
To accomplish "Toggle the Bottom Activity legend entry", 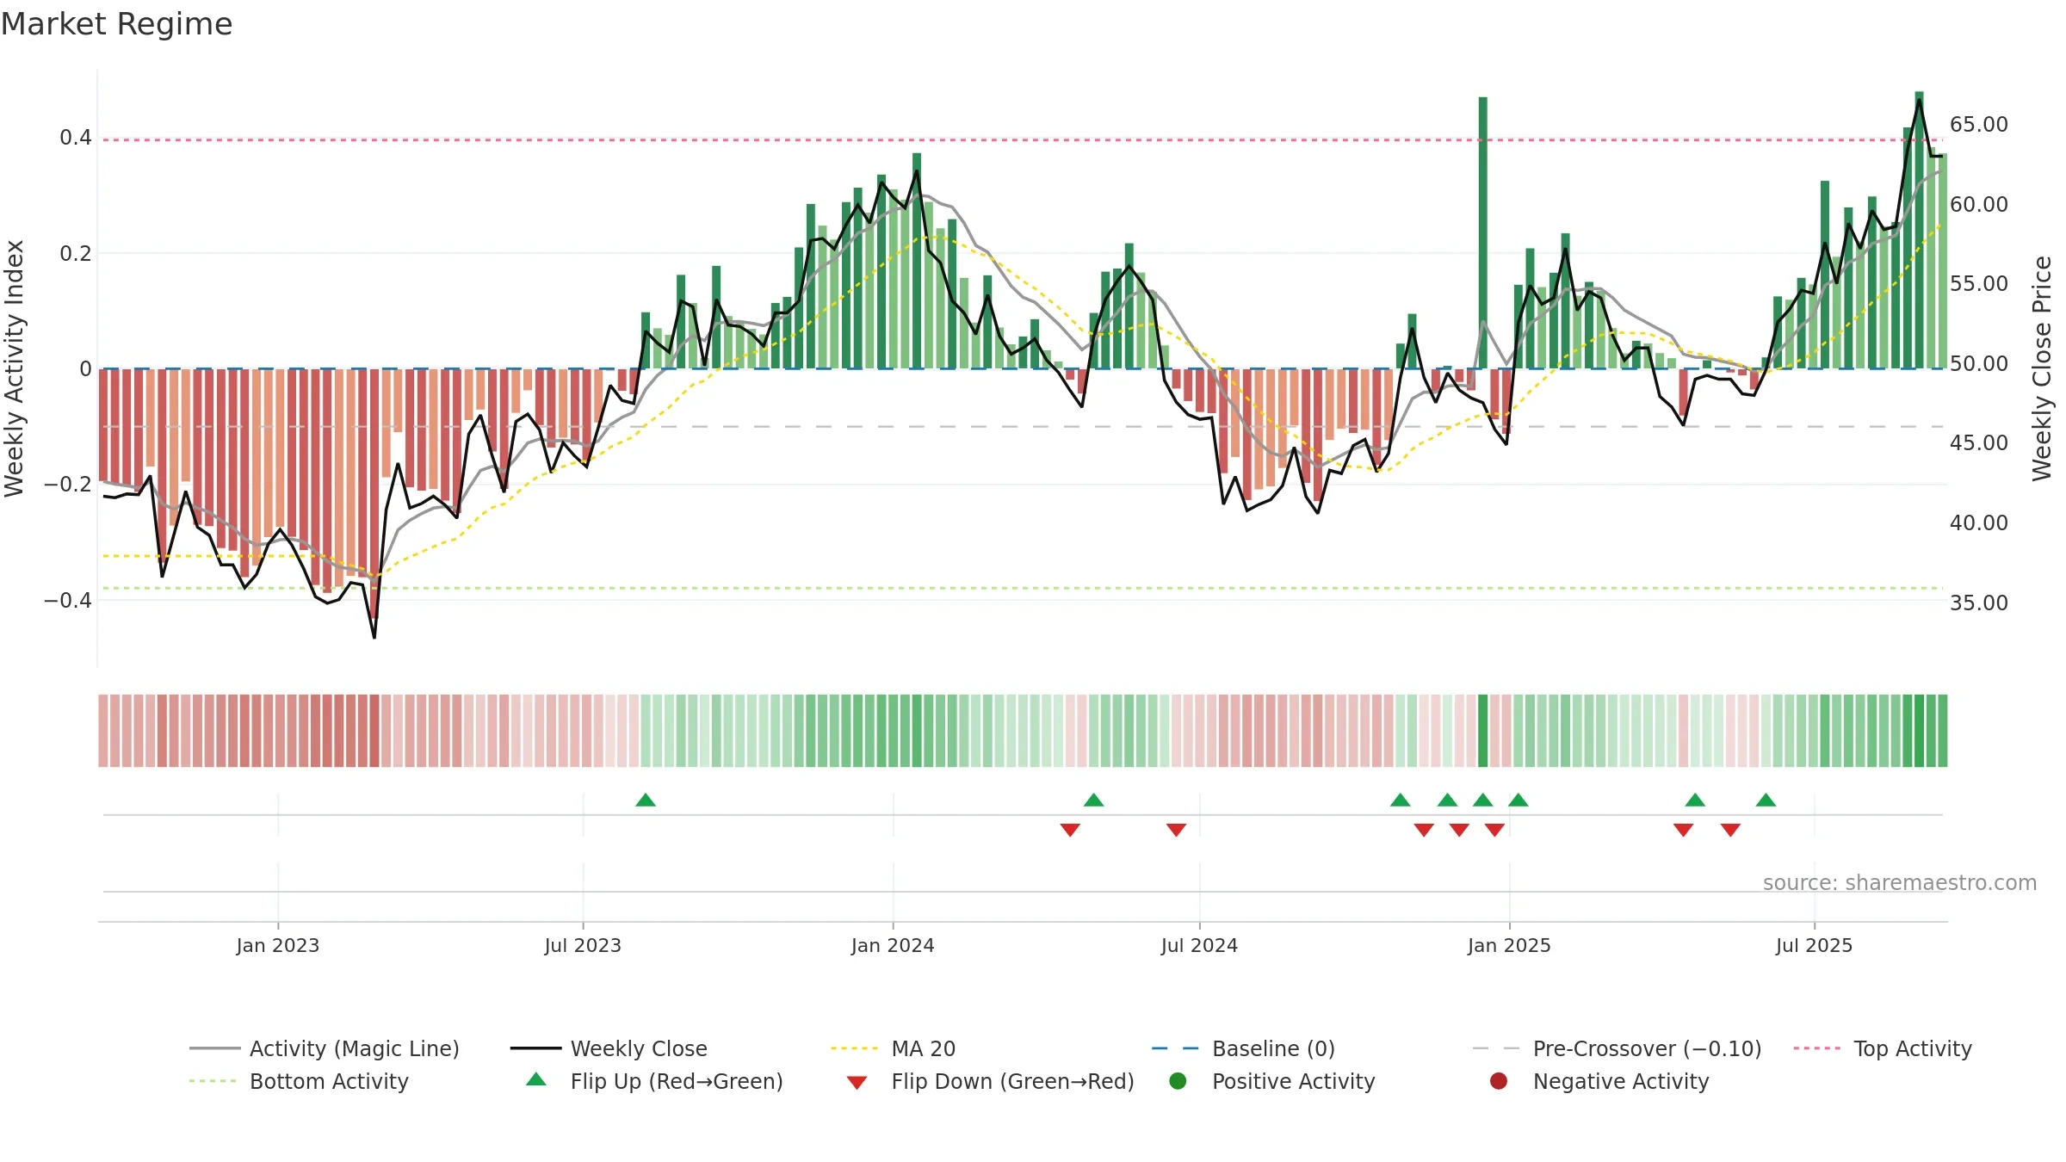I will tap(299, 1081).
